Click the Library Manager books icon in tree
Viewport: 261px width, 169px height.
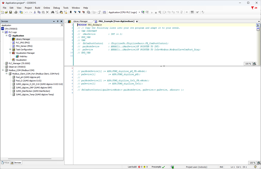tap(13, 39)
